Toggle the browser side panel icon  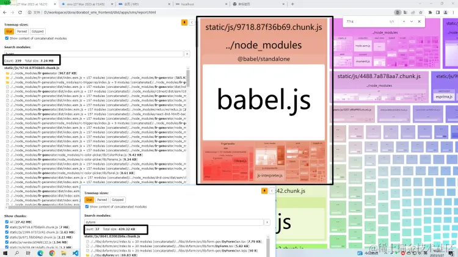click(438, 12)
